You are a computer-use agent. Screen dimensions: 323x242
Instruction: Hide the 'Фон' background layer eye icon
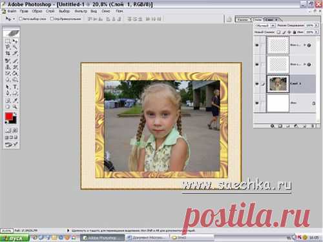coord(257,103)
